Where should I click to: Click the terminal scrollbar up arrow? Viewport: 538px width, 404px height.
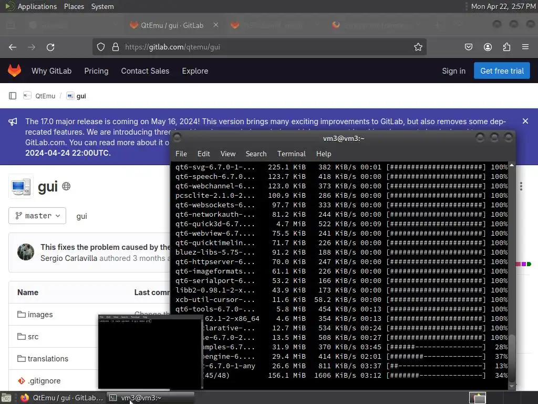coord(512,165)
